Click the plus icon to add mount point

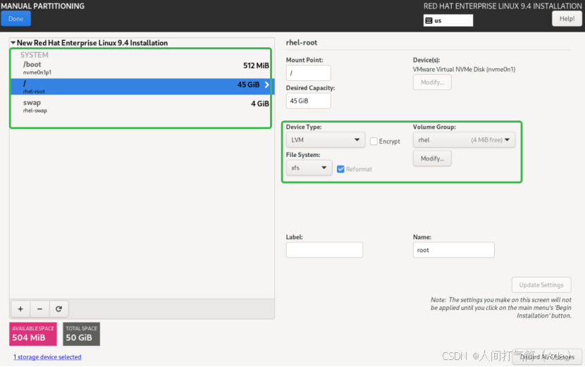[x=20, y=309]
